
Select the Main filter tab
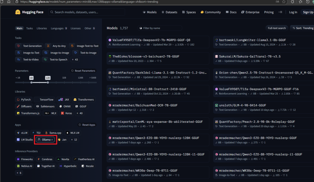coord(19,28)
